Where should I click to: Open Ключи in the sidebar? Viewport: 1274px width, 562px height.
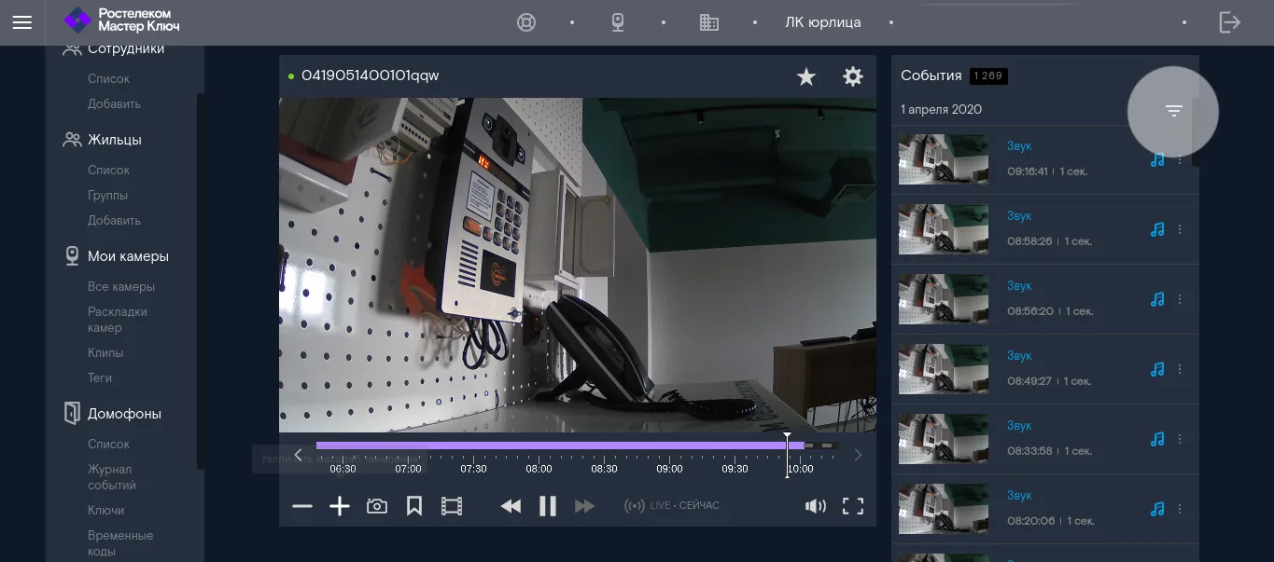pos(105,511)
